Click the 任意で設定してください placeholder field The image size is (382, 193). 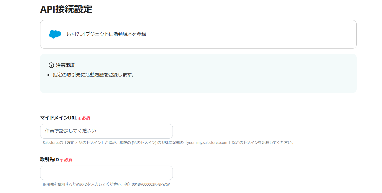[x=106, y=131]
